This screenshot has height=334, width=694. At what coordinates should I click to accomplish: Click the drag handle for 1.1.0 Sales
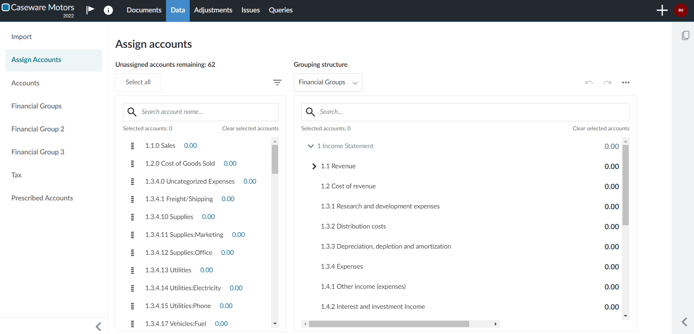click(x=132, y=146)
